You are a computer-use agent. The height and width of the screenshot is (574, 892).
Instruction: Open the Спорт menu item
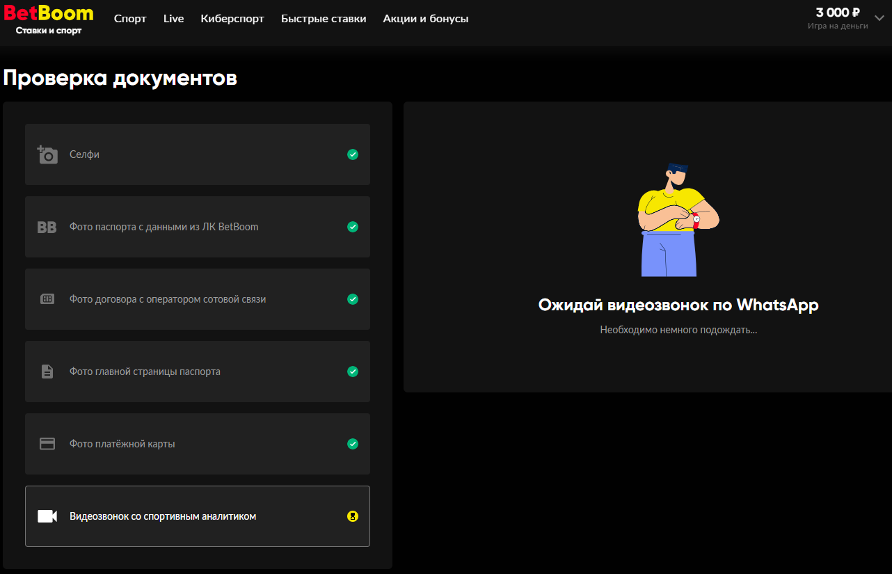(130, 19)
